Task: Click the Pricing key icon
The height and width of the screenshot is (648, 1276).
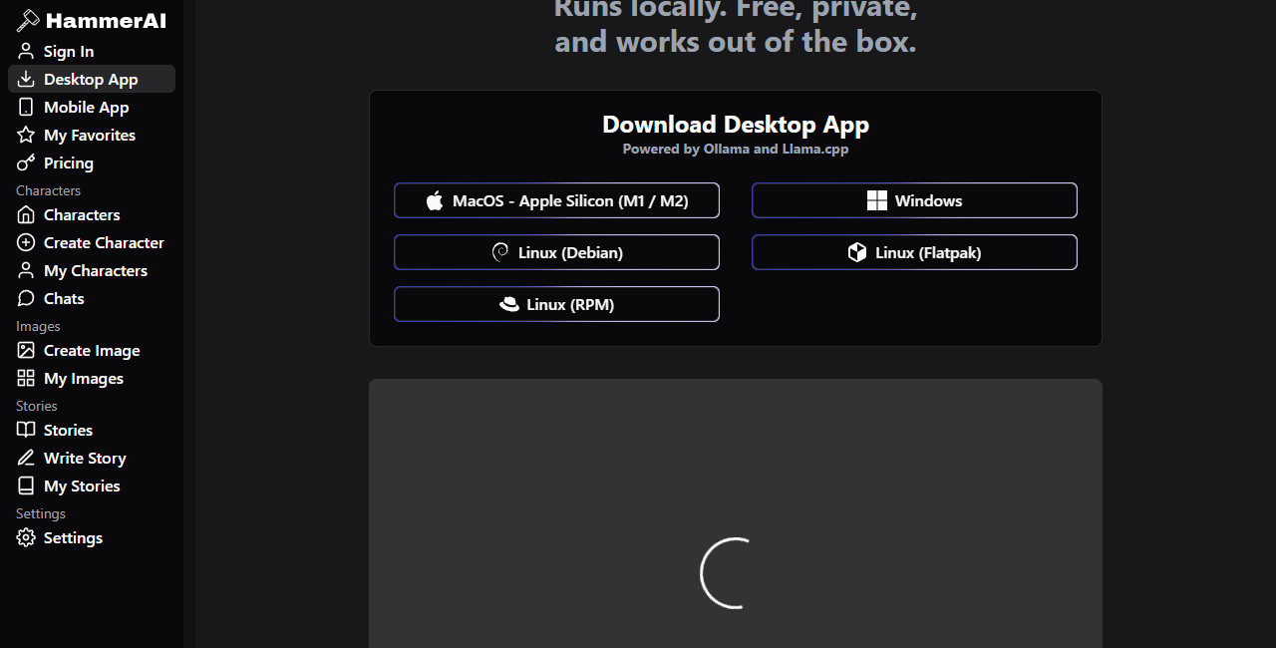Action: [26, 162]
